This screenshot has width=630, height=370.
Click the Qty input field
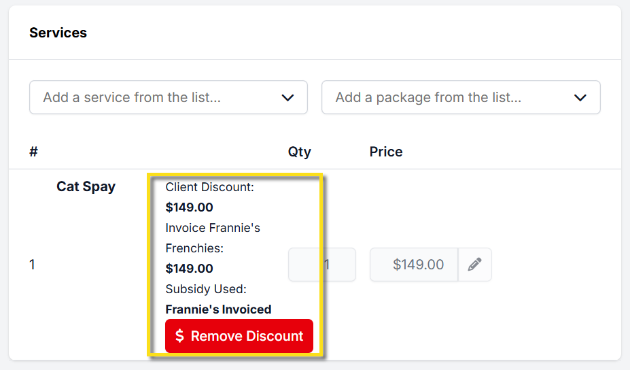tap(322, 265)
